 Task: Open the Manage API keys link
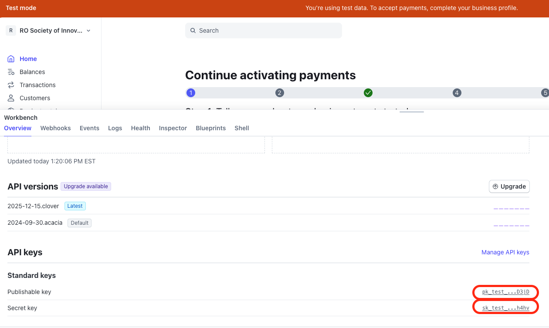click(505, 252)
